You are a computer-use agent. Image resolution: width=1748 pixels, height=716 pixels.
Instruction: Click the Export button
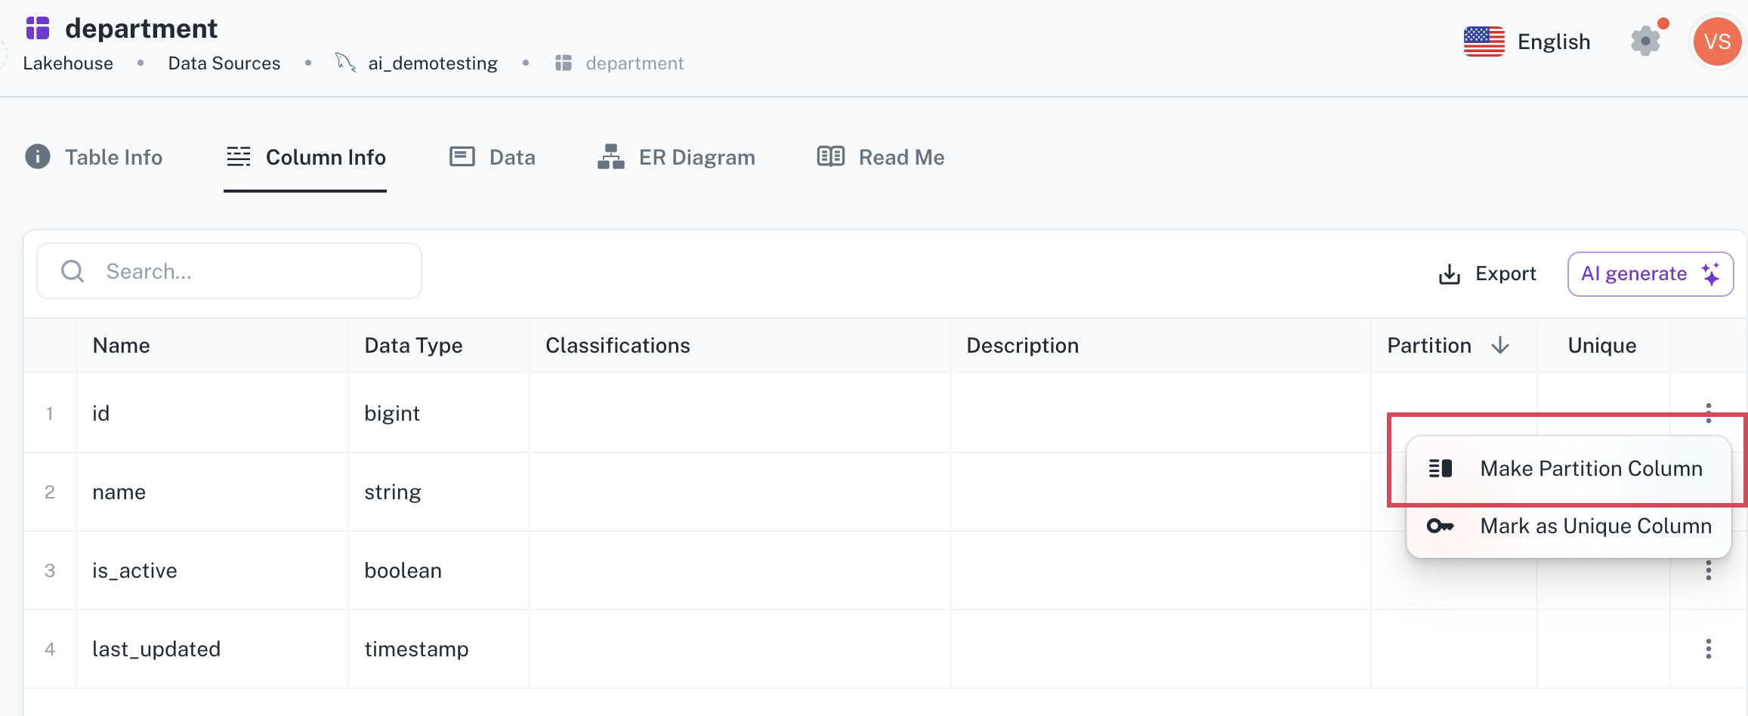1487,273
